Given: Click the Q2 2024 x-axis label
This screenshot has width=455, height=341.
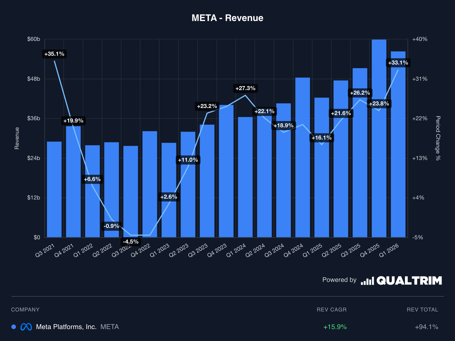Looking at the screenshot, I should [255, 250].
